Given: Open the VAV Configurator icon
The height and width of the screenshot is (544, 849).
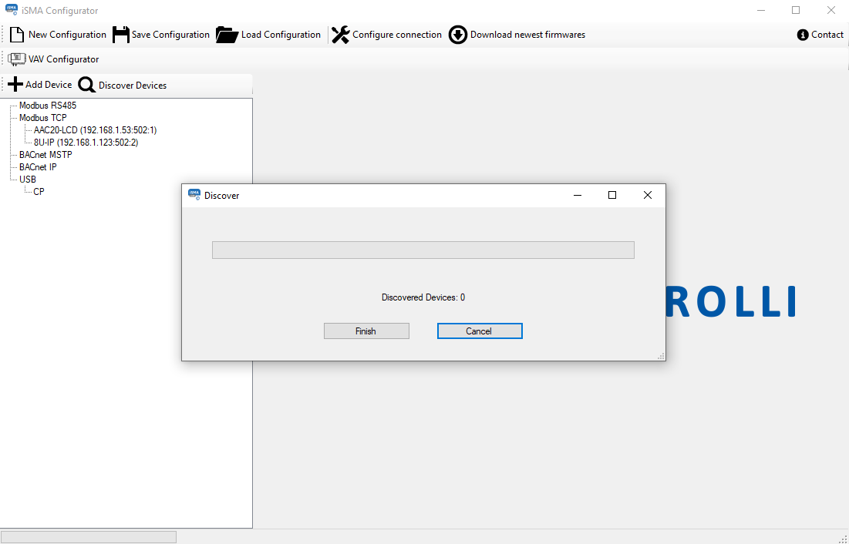Looking at the screenshot, I should 17,59.
